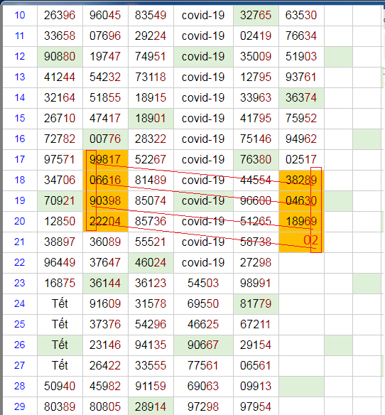Select the orange cell with 99817

(x=105, y=160)
